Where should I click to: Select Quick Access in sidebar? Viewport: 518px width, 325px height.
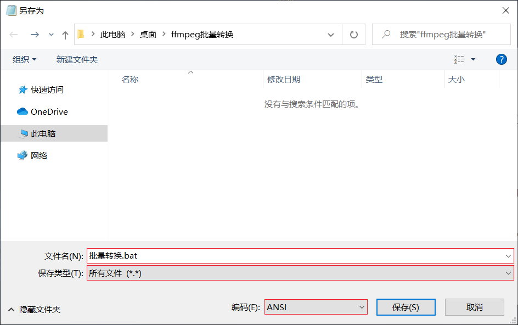point(47,89)
